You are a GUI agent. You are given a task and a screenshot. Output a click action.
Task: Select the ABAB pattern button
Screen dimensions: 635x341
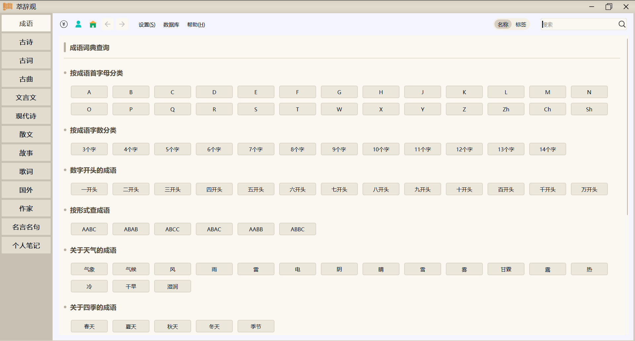tap(131, 229)
